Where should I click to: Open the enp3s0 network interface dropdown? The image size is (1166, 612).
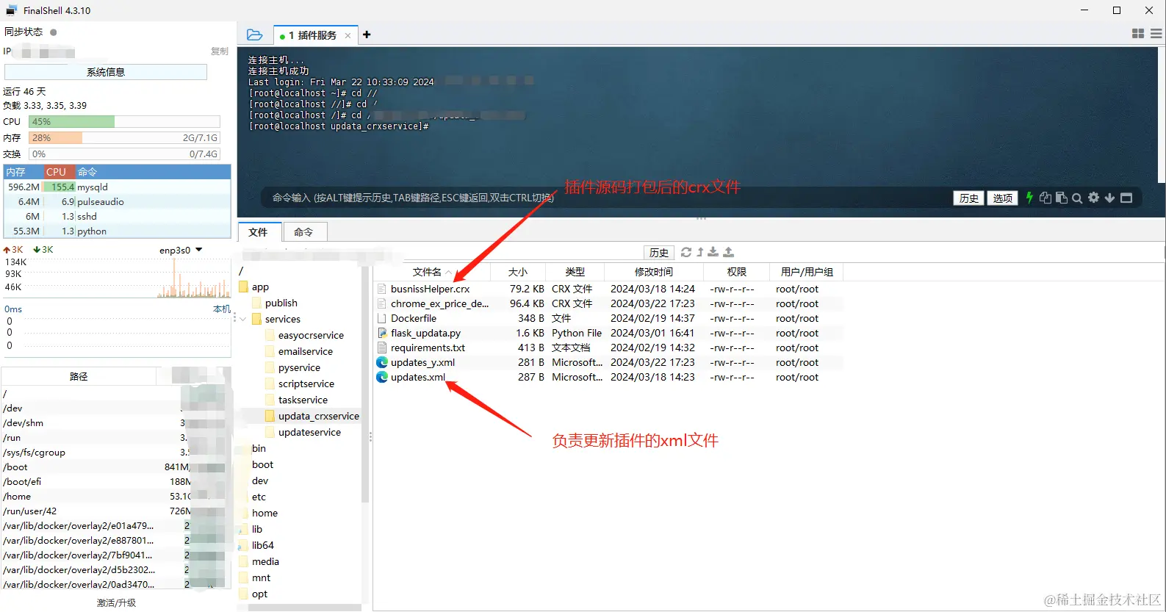coord(181,250)
